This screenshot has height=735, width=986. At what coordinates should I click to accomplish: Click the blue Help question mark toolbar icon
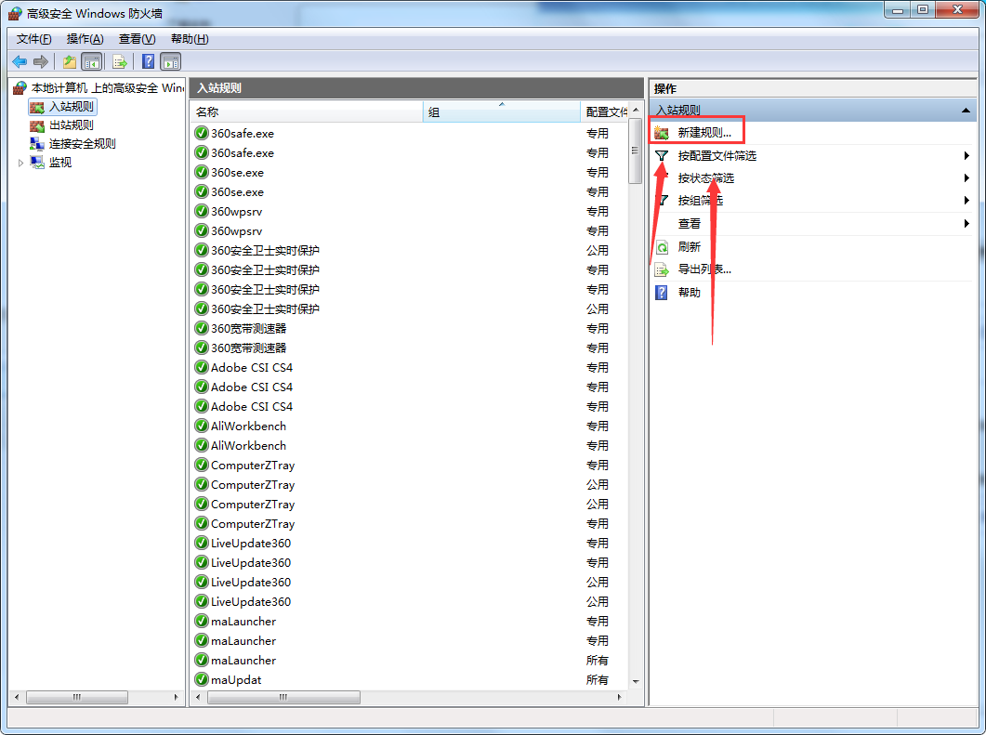tap(148, 61)
